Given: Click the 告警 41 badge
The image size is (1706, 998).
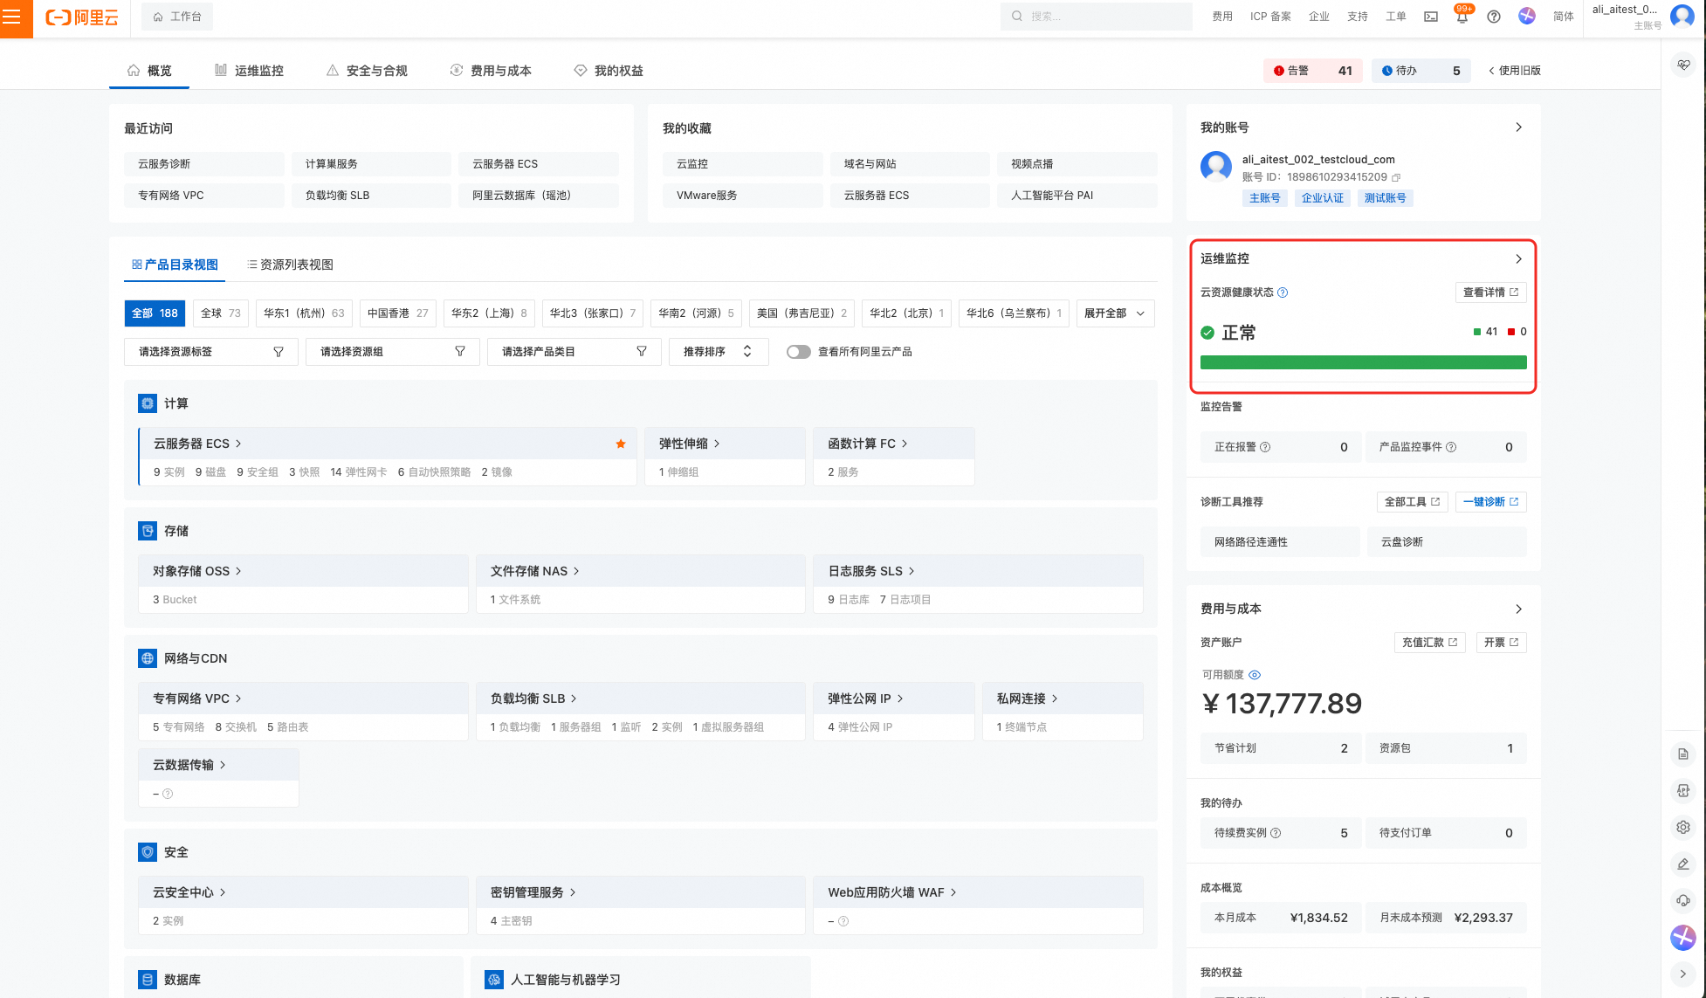Looking at the screenshot, I should coord(1313,71).
